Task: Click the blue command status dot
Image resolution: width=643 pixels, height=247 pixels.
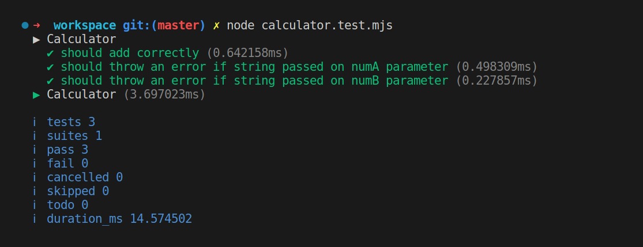Action: [x=25, y=25]
